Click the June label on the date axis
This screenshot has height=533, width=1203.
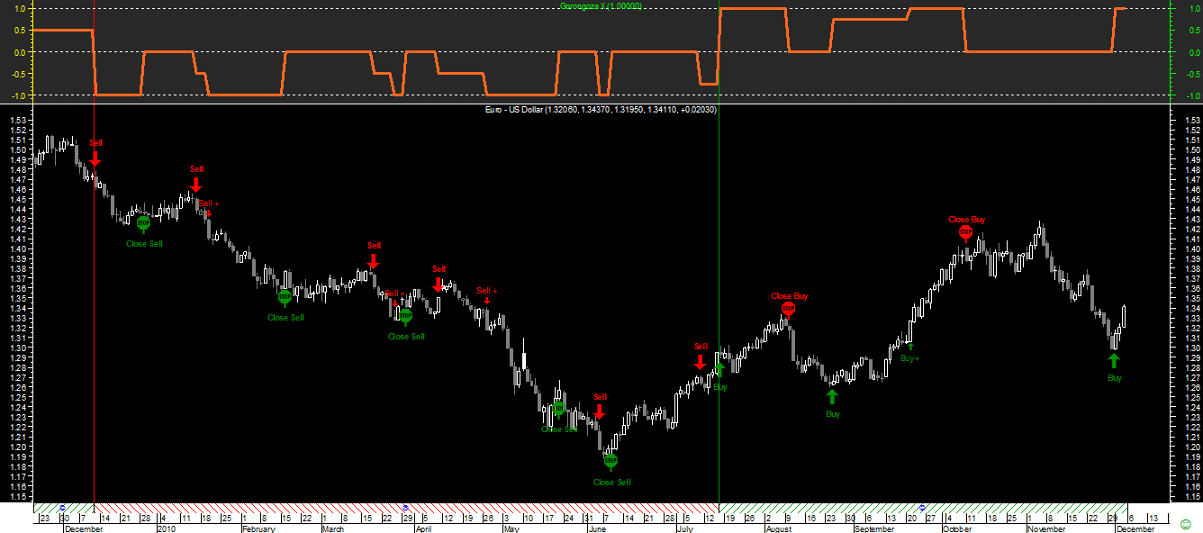tap(596, 529)
